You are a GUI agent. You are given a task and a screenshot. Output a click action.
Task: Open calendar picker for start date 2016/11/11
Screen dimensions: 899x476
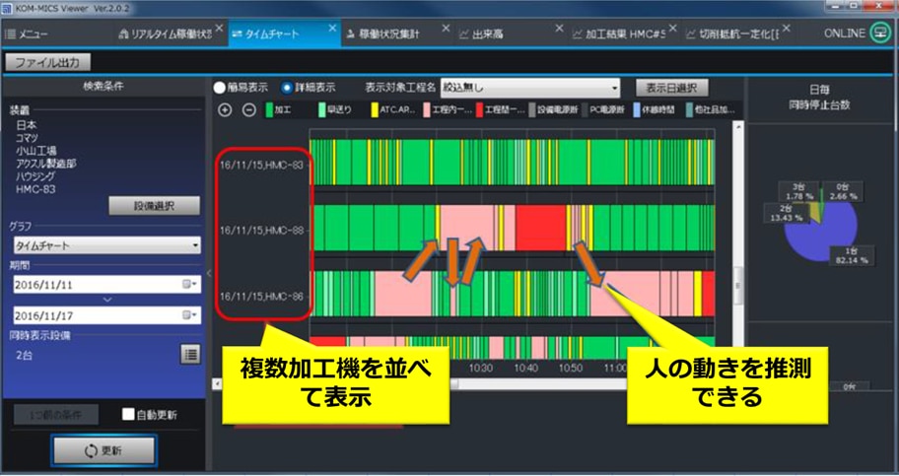tap(190, 284)
